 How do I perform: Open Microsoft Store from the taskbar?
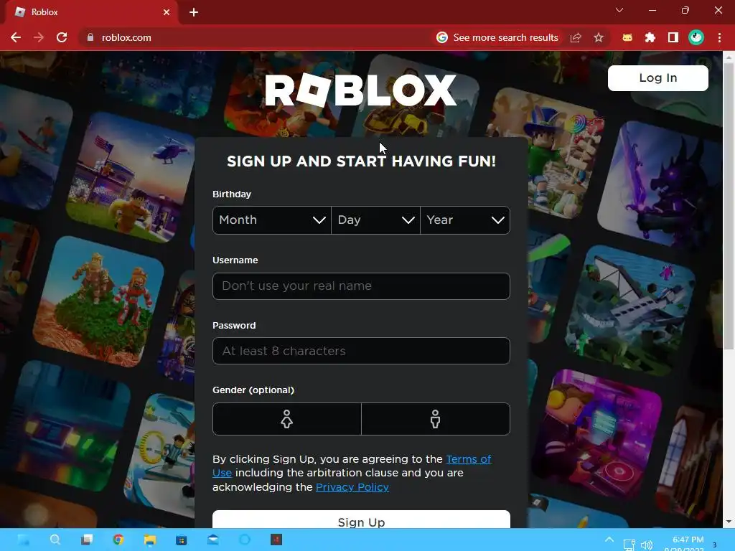[x=182, y=540]
